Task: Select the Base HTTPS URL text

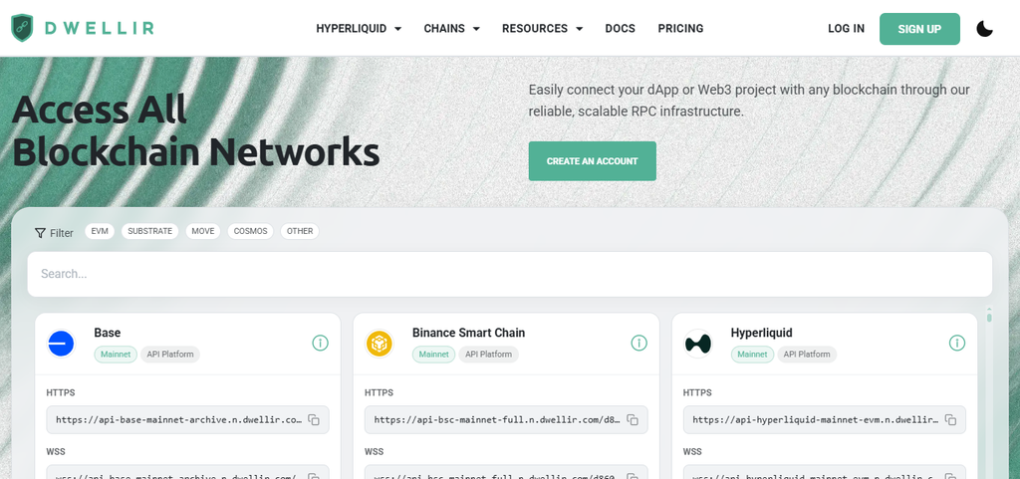Action: tap(179, 420)
